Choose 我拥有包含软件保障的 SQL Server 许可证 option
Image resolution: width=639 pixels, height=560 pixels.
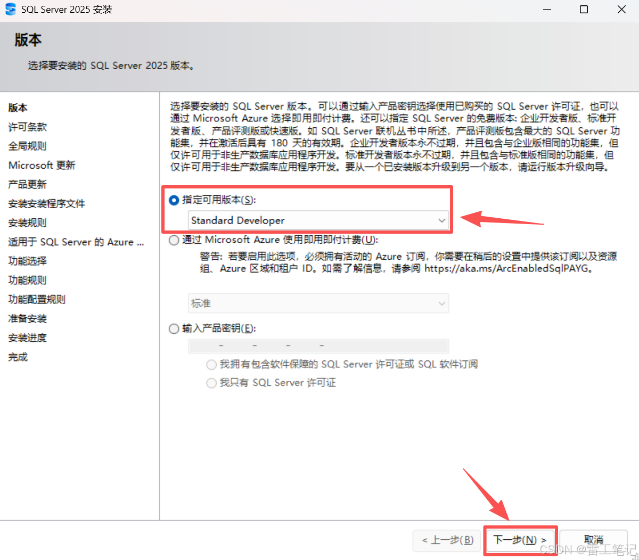pos(211,365)
